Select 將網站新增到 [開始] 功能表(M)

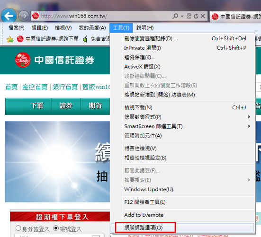click(182, 95)
